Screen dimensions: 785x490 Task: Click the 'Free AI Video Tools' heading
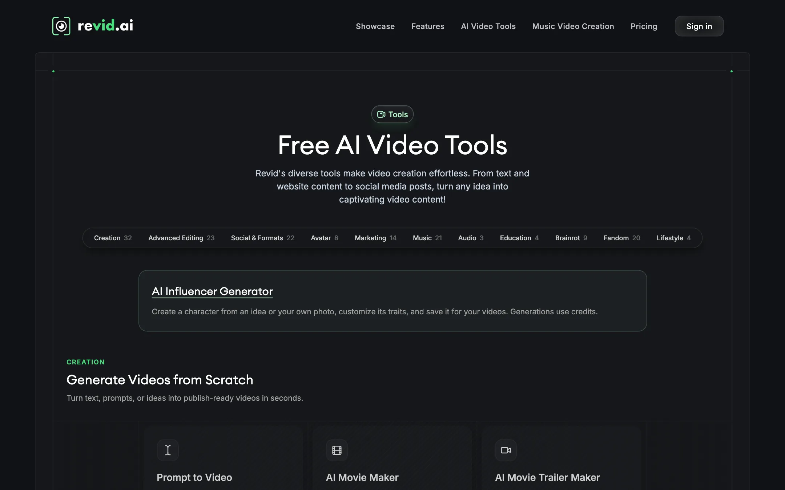click(392, 145)
